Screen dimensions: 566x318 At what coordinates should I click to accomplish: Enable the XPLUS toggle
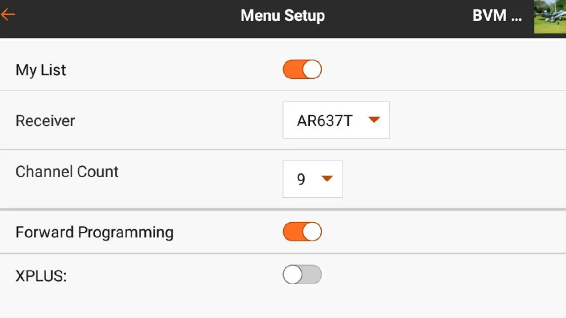302,274
